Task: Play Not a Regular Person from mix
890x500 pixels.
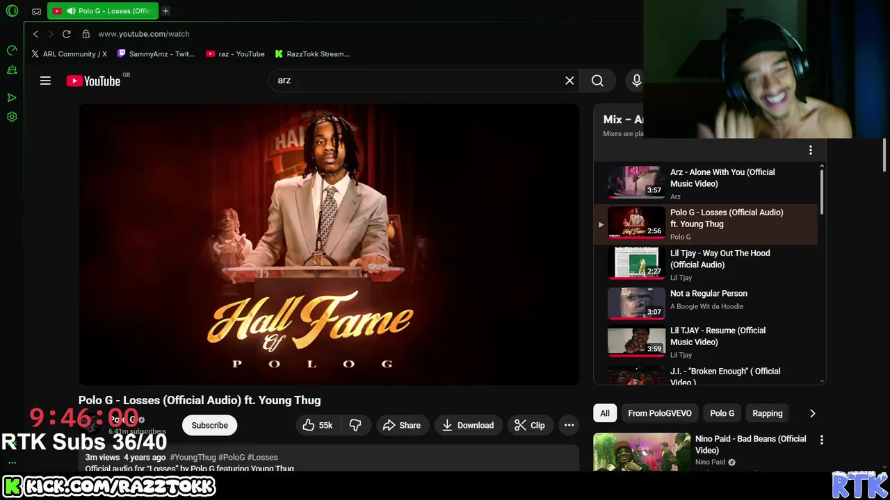Action: 706,303
